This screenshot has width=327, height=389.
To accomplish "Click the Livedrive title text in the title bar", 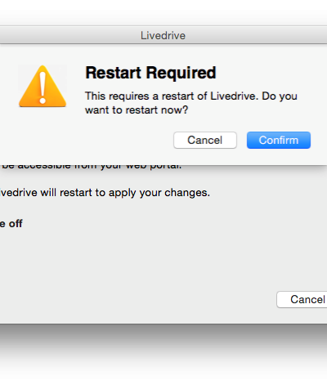I will pos(163,35).
